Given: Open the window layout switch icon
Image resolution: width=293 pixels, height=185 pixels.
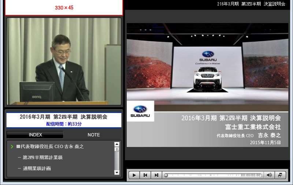Looking at the screenshot, I should [x=280, y=175].
